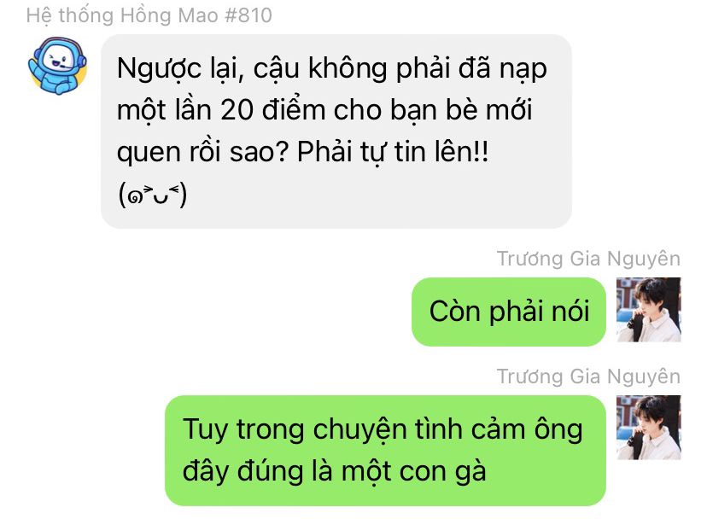Select the sender name Hệ thống Hồng Mao

click(x=122, y=15)
